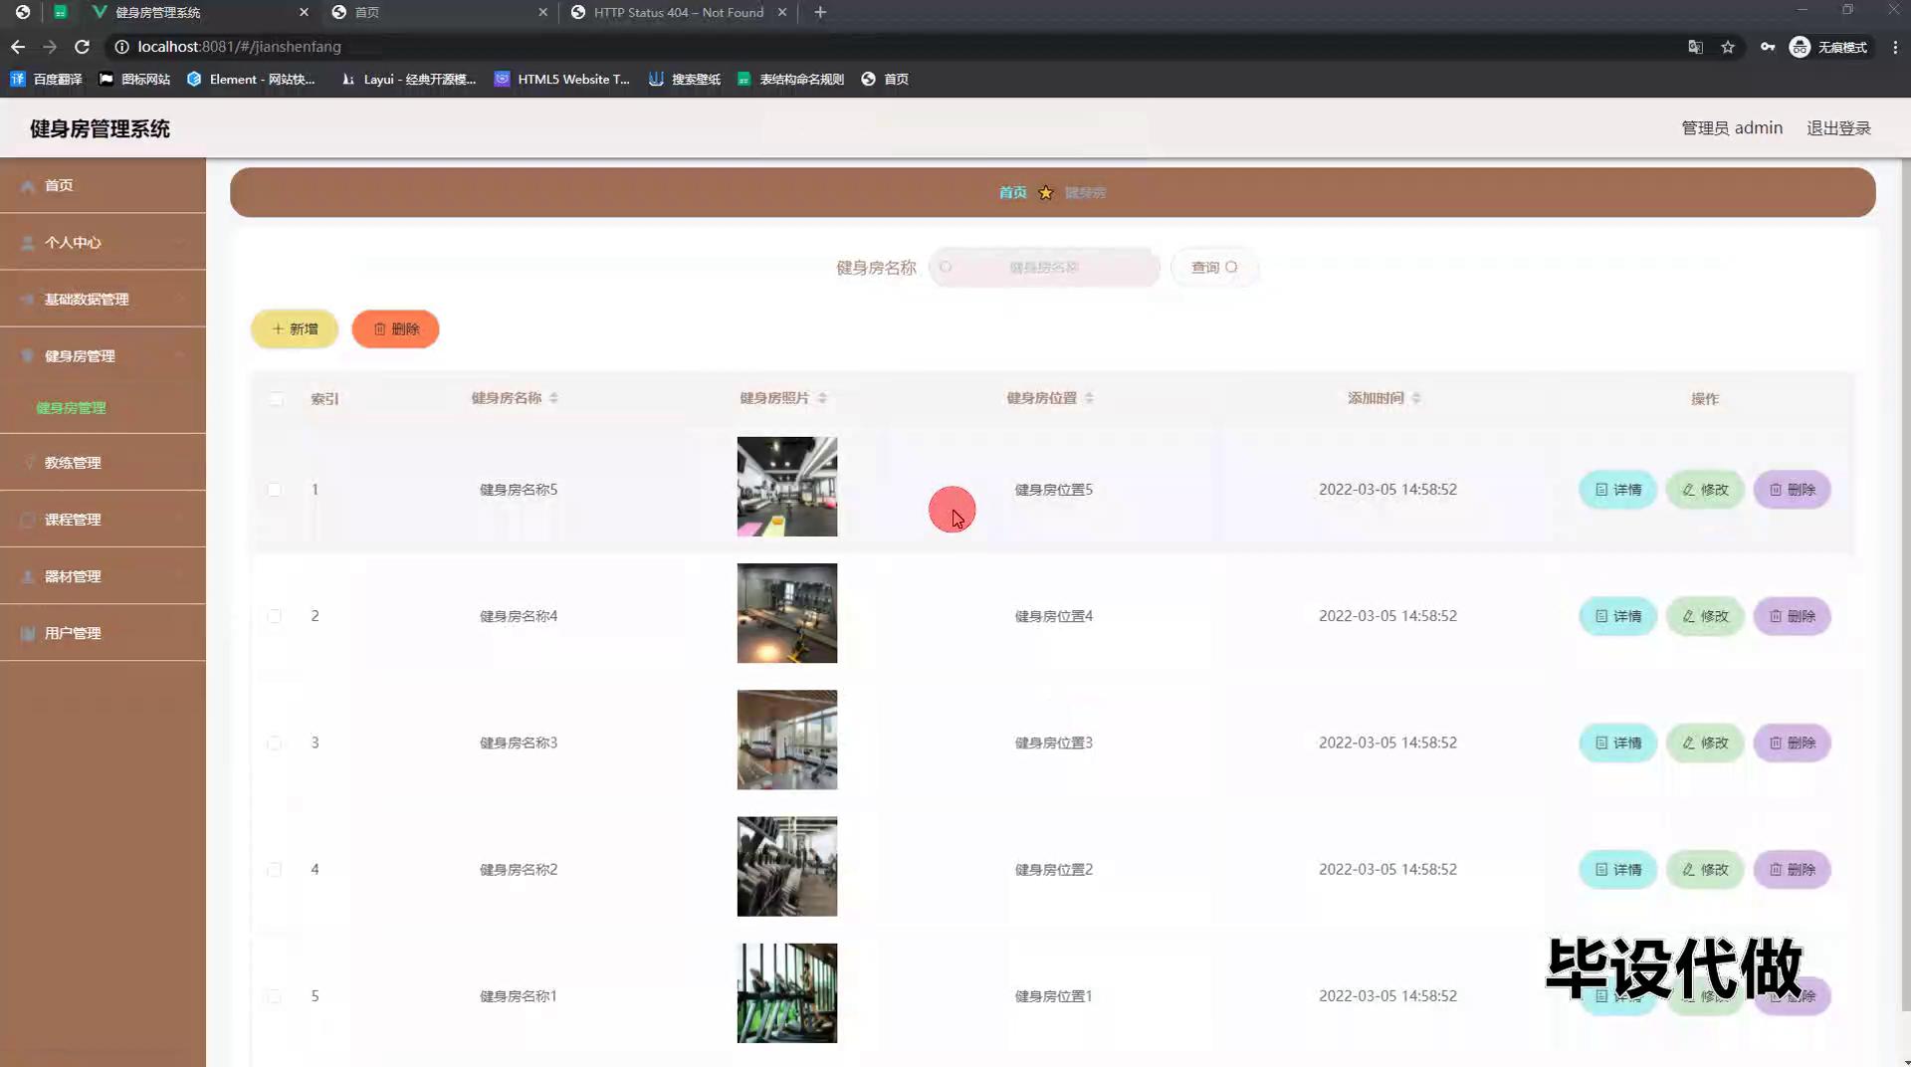This screenshot has width=1911, height=1067.
Task: Sort by 添加时间 column arrows
Action: coord(1416,398)
